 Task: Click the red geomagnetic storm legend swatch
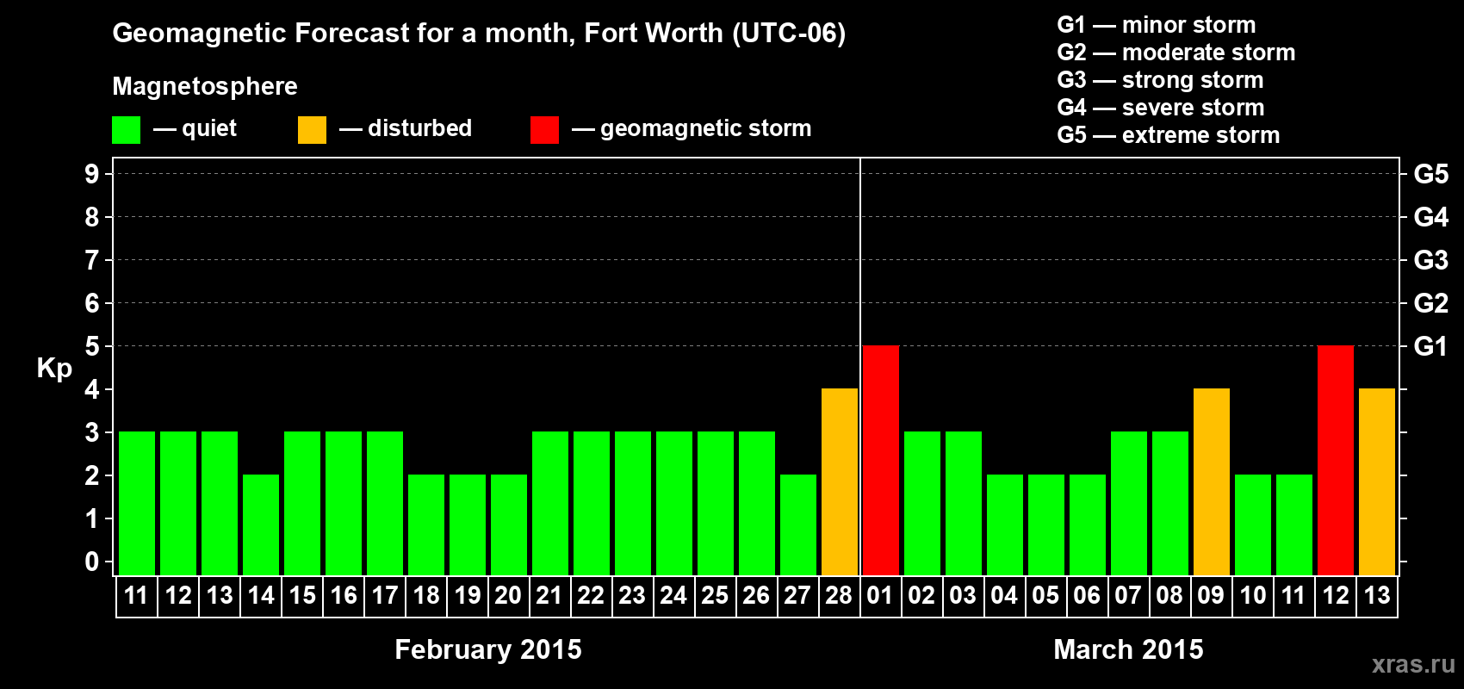coord(544,130)
